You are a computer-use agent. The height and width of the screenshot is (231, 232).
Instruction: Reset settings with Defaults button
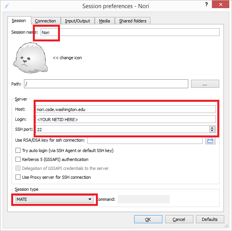[210, 219]
